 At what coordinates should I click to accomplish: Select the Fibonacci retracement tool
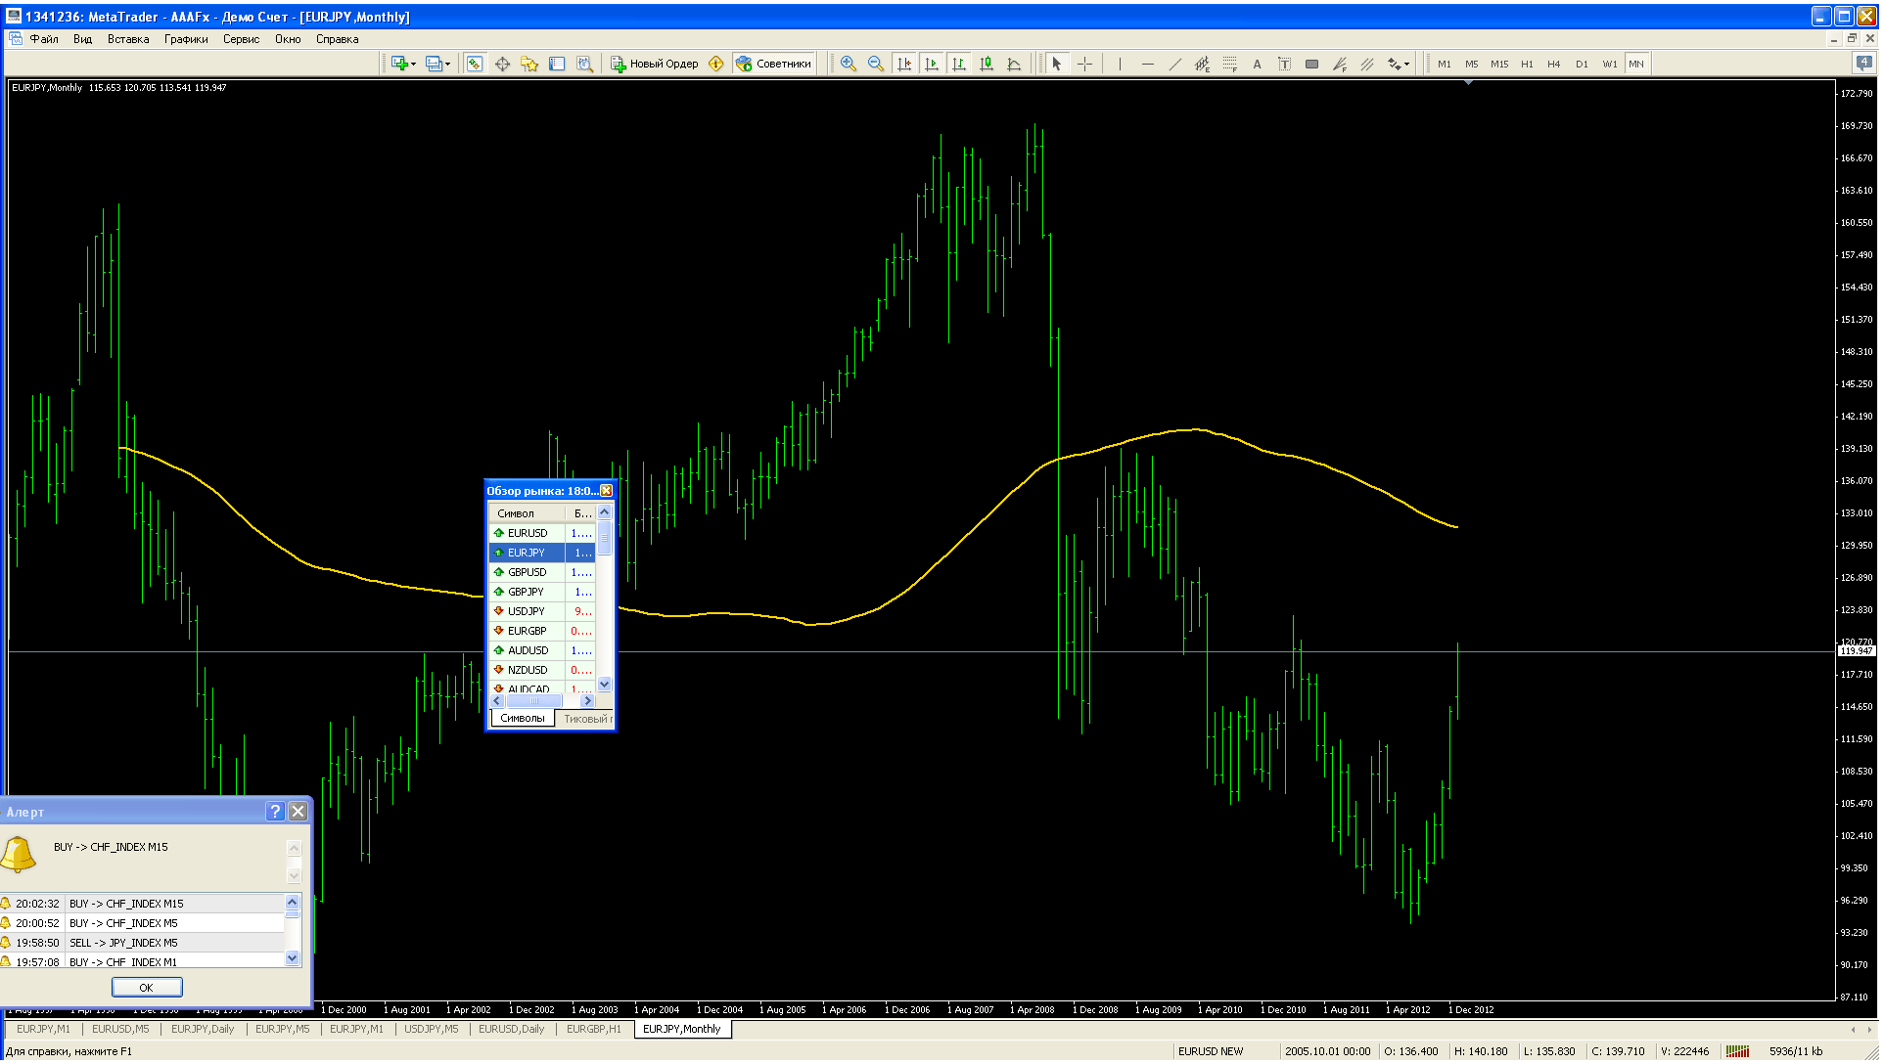click(1230, 65)
